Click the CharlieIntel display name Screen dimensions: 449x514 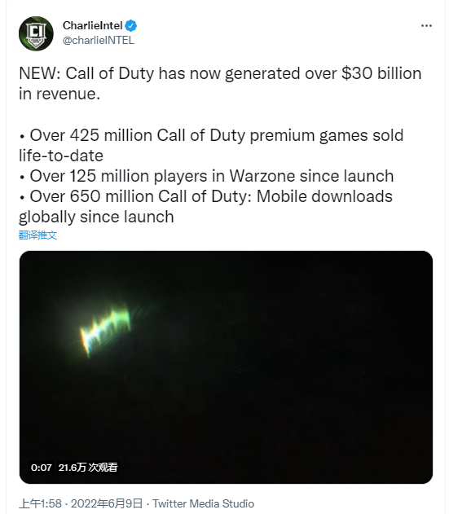pos(93,25)
